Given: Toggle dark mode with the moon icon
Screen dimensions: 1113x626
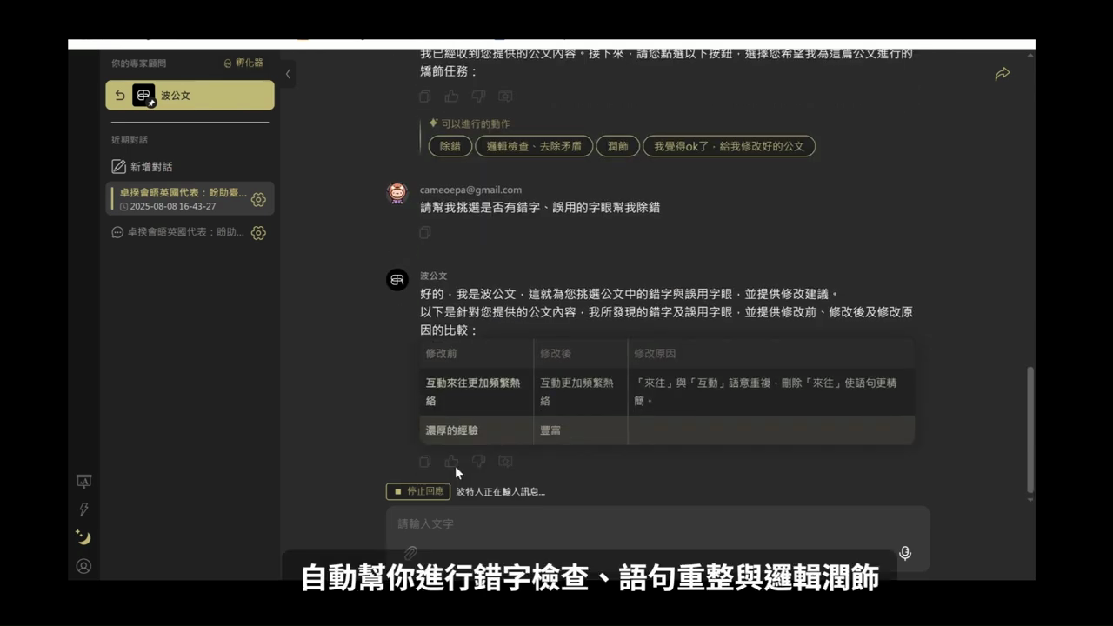Looking at the screenshot, I should [83, 537].
